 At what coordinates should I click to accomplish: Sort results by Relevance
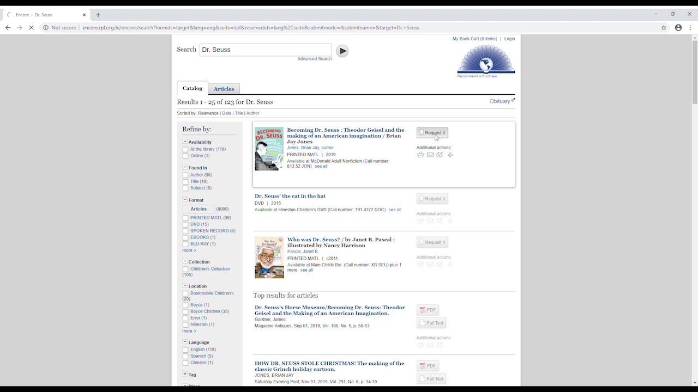point(208,113)
